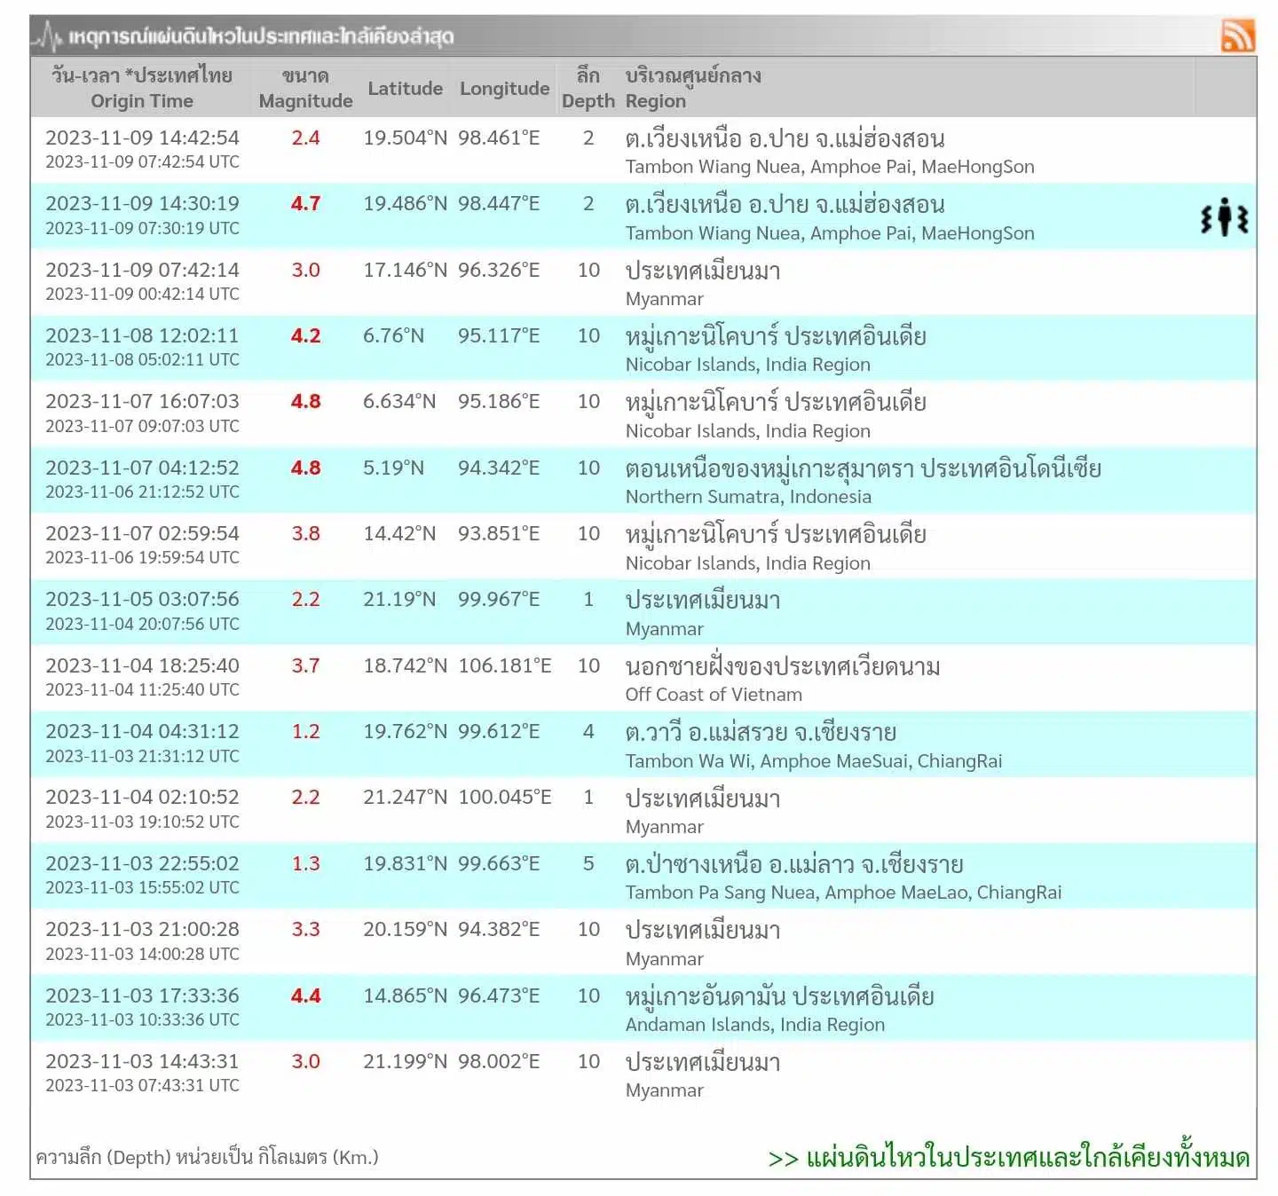Click magnitude 4.7 value

click(305, 203)
